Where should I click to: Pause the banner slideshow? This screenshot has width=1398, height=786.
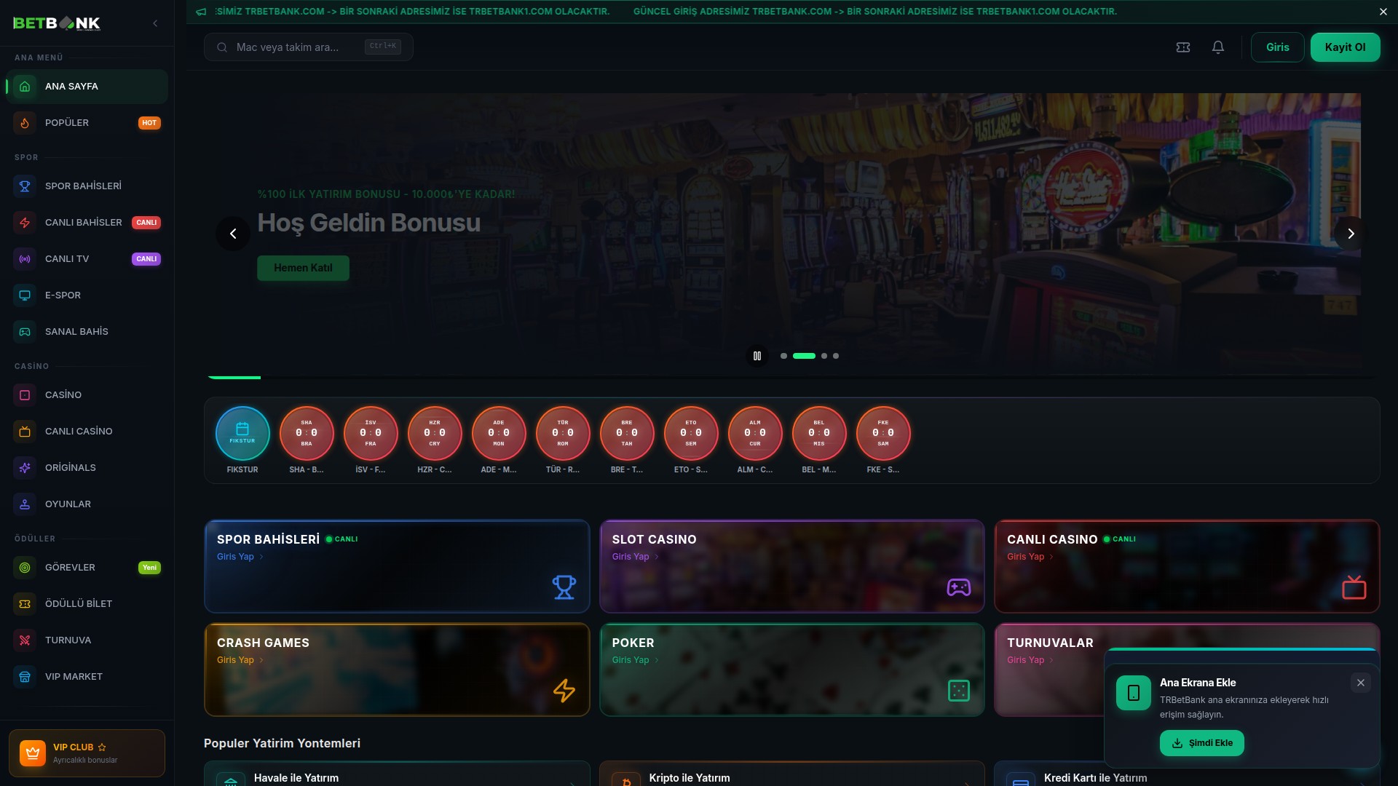click(757, 356)
